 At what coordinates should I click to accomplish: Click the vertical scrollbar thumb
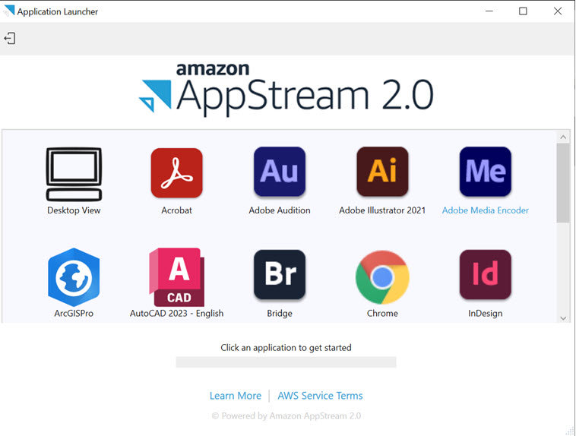[563, 183]
